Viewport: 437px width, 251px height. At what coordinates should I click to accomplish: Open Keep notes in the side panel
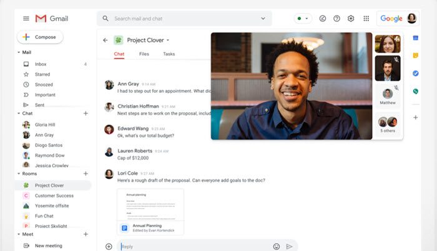[416, 55]
